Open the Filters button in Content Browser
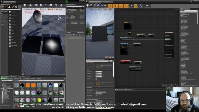The height and width of the screenshot is (112, 199). [16, 80]
